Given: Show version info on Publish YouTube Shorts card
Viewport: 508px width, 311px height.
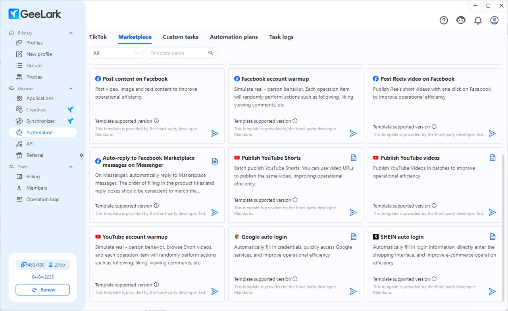Looking at the screenshot, I should (x=295, y=200).
